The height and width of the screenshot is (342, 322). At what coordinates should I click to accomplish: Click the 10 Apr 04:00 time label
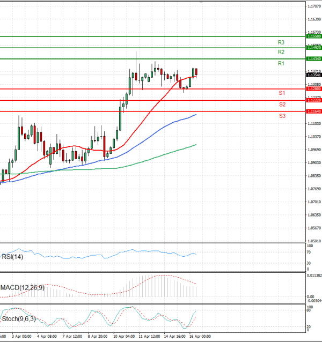[x=123, y=337]
